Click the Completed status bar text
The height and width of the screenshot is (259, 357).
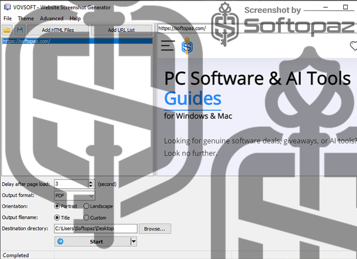(x=16, y=255)
